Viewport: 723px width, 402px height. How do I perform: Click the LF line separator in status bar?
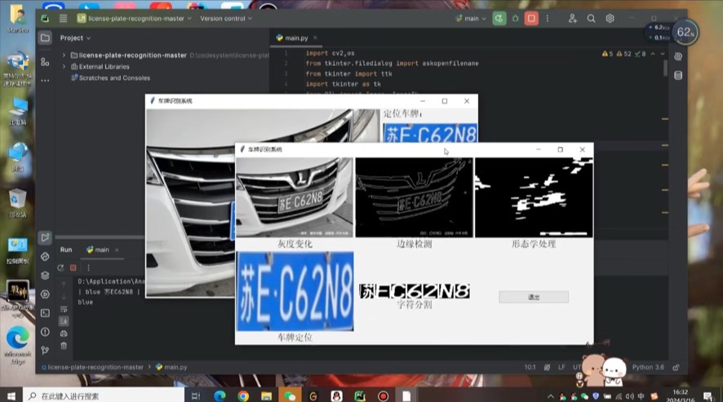pos(561,368)
